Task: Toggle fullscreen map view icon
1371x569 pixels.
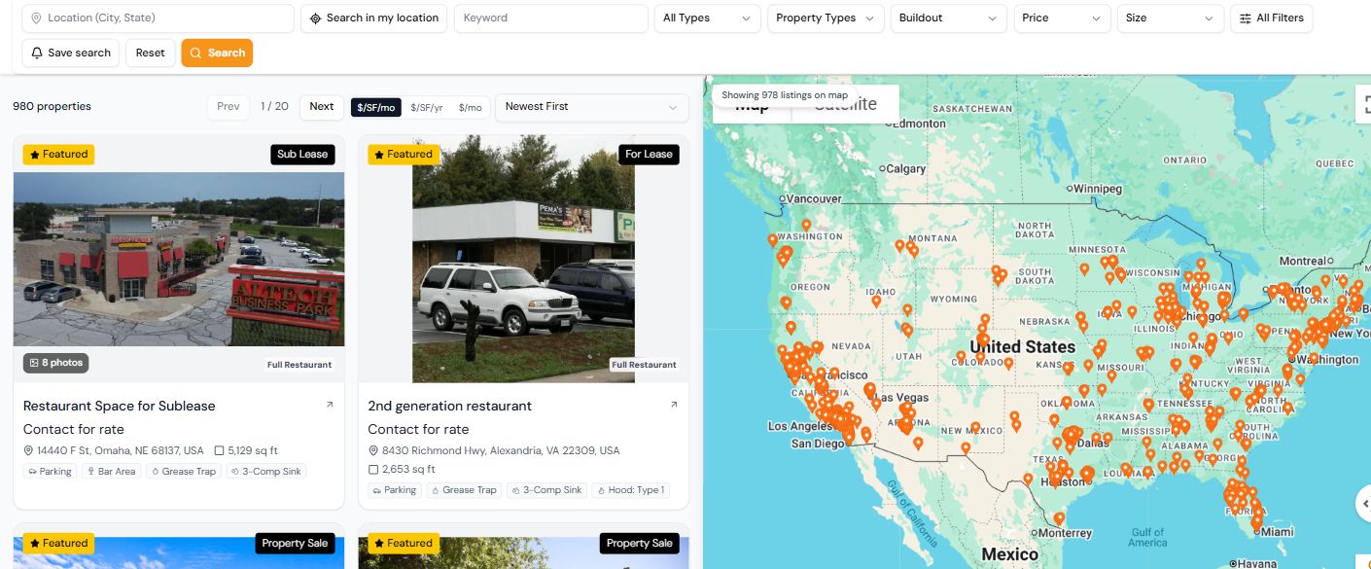Action: 1364,105
